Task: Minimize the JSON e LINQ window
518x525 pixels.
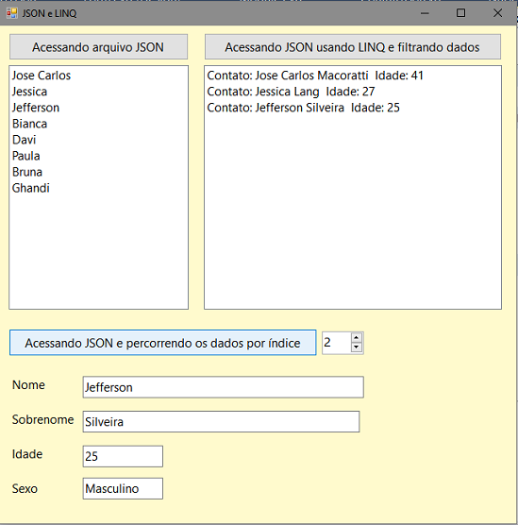Action: point(425,13)
